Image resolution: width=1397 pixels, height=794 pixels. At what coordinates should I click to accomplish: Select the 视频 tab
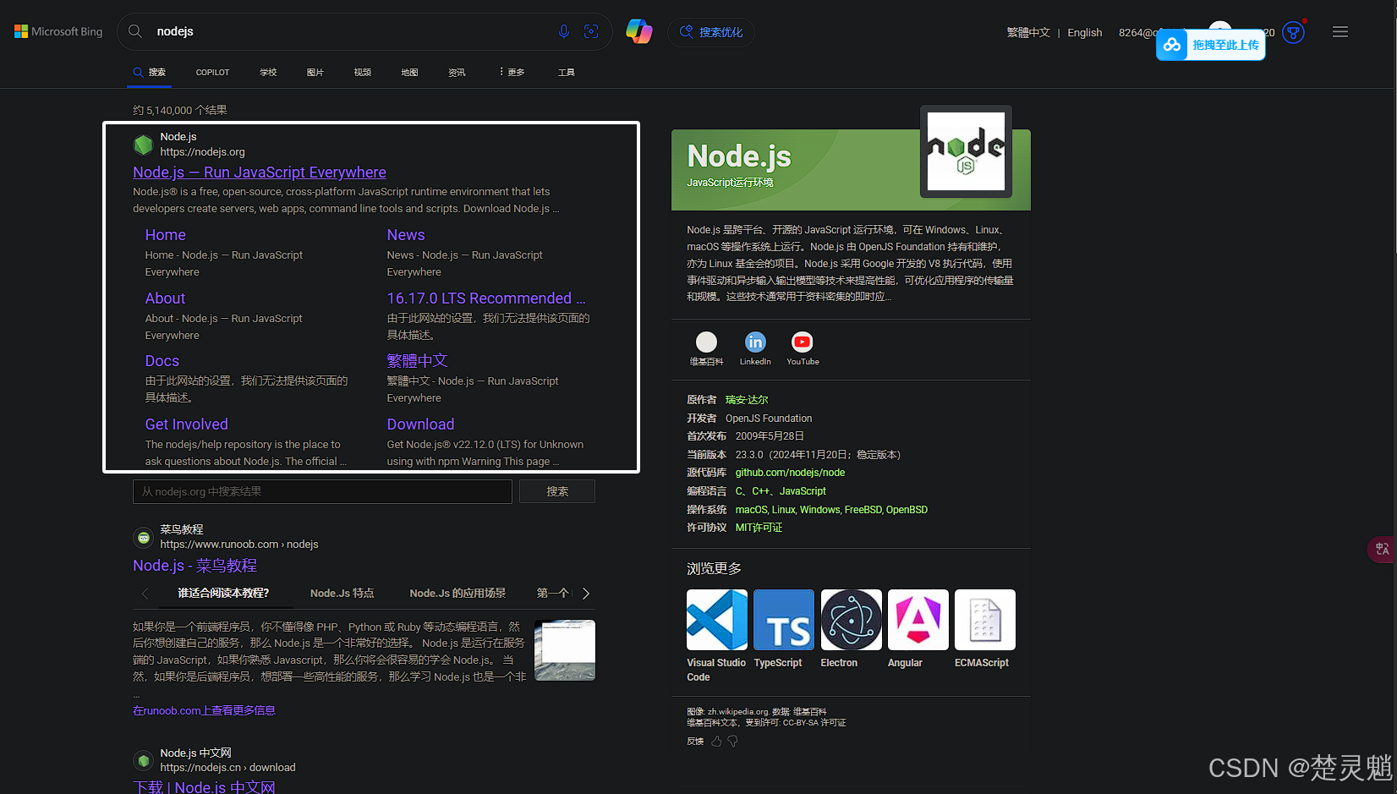pyautogui.click(x=363, y=72)
